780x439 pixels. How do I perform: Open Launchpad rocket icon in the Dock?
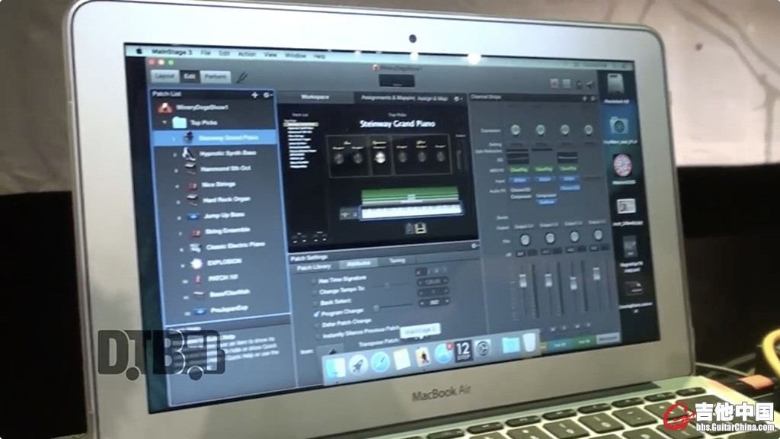point(358,365)
